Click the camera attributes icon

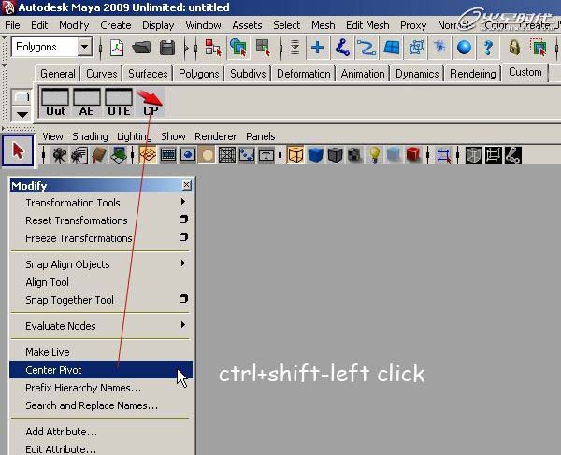pos(79,155)
